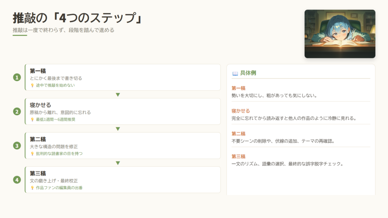388x218 pixels.
Task: Click lightbulb icon next to 途中で推敲を始めない
Action: tap(32, 85)
